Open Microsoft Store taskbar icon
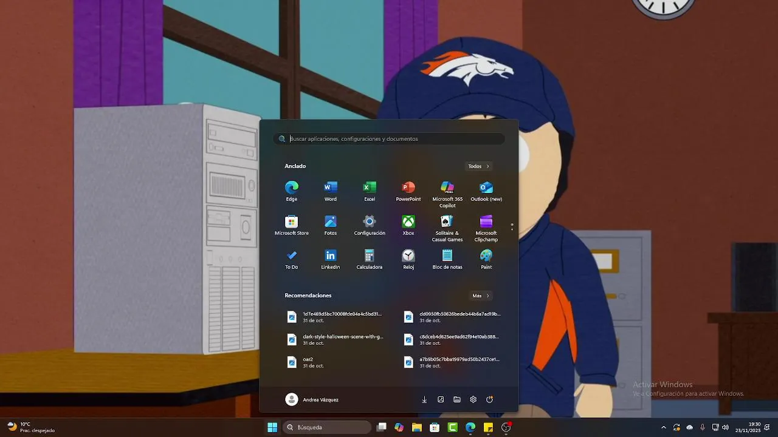This screenshot has width=778, height=437. pyautogui.click(x=435, y=427)
